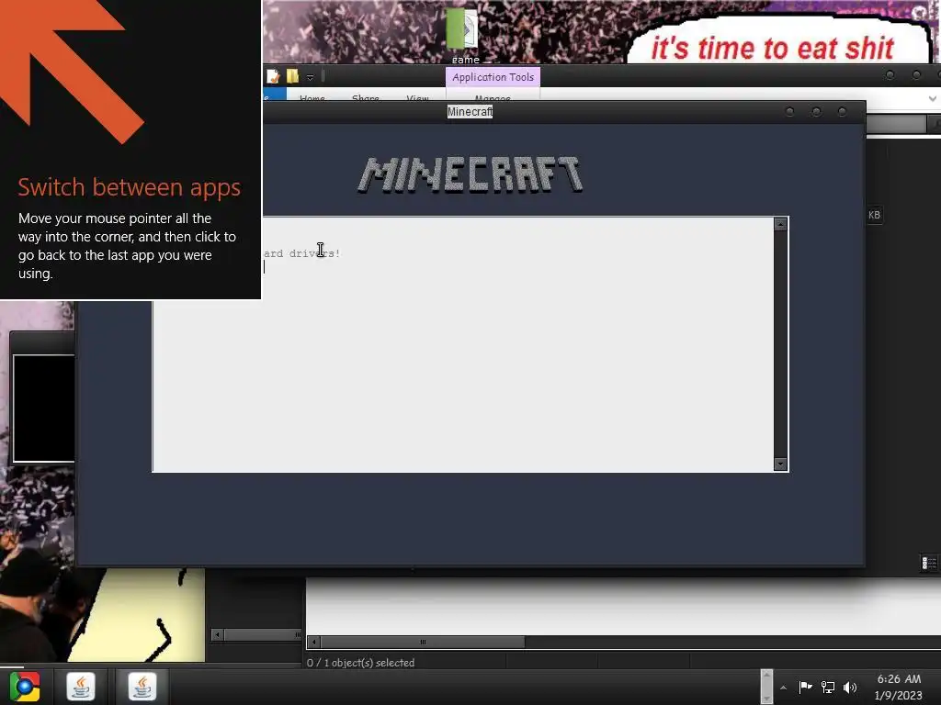This screenshot has height=705, width=941.
Task: Open the Chrome taskbar icon
Action: click(25, 687)
